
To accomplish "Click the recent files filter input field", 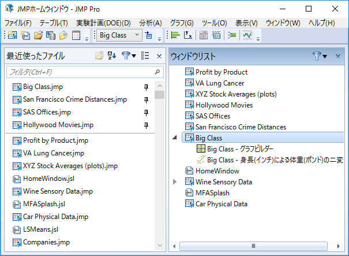I will click(x=85, y=72).
